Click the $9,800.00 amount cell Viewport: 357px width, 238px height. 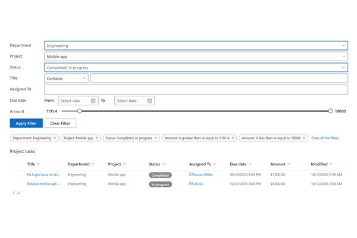point(277,184)
